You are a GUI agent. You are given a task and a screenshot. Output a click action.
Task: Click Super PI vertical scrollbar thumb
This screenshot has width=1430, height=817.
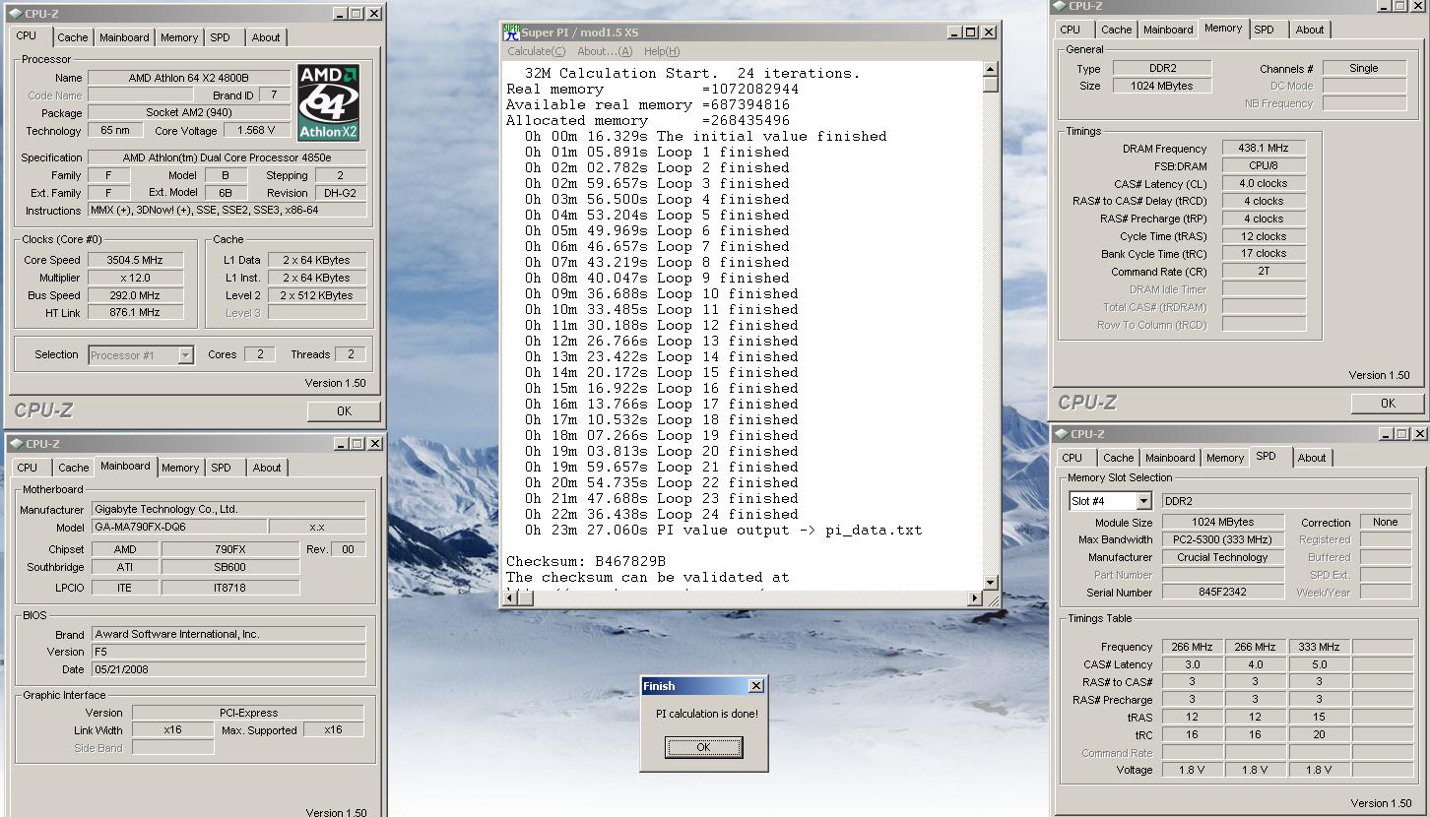990,85
